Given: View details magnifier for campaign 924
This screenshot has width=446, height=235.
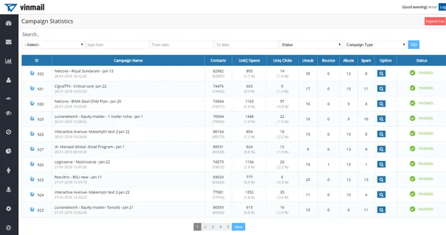Looking at the screenshot, I should coord(381,195).
